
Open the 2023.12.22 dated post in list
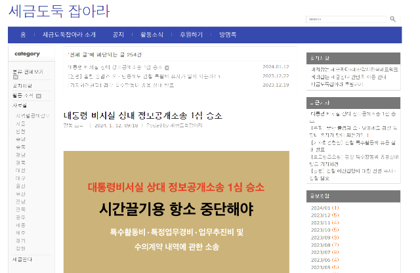pos(144,76)
